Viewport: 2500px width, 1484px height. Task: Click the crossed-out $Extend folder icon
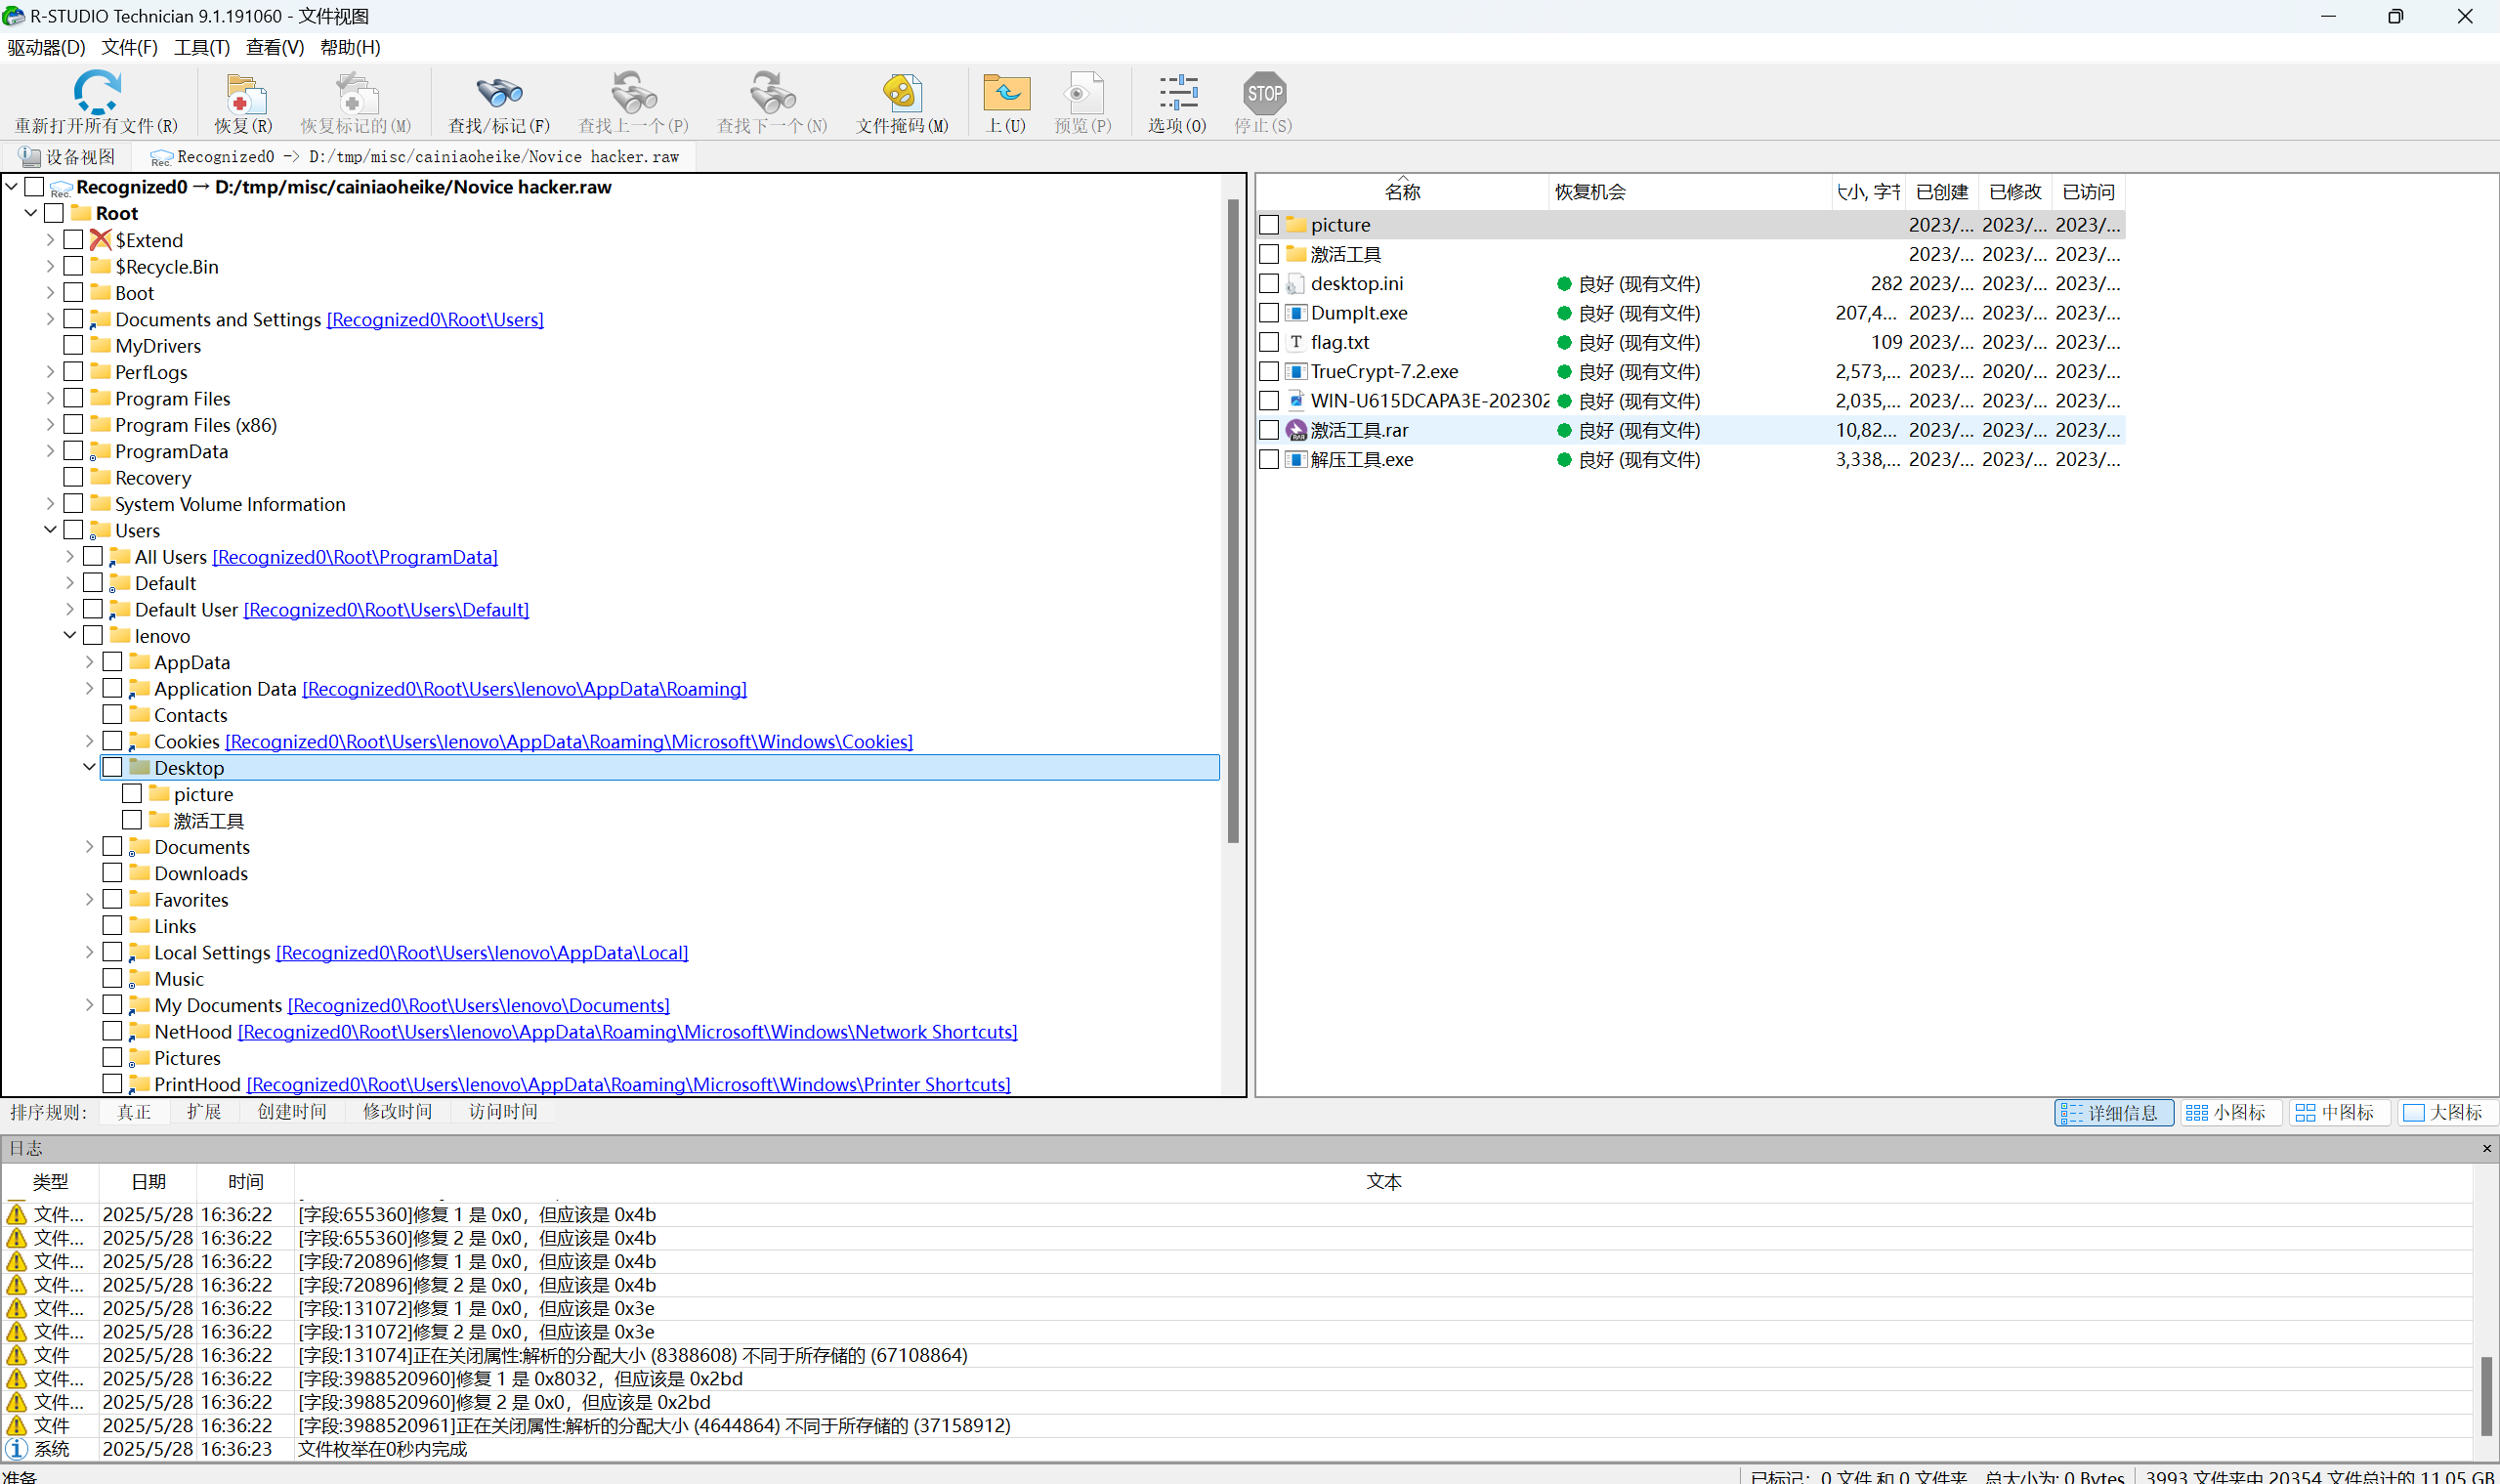[100, 240]
